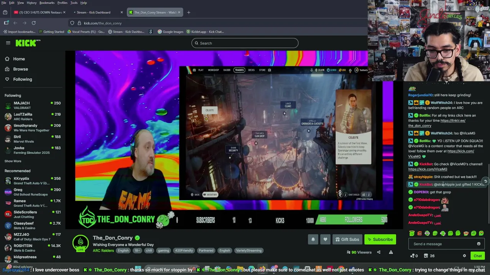Open Strii Marvel Rivals channel
The height and width of the screenshot is (275, 490).
(33, 139)
